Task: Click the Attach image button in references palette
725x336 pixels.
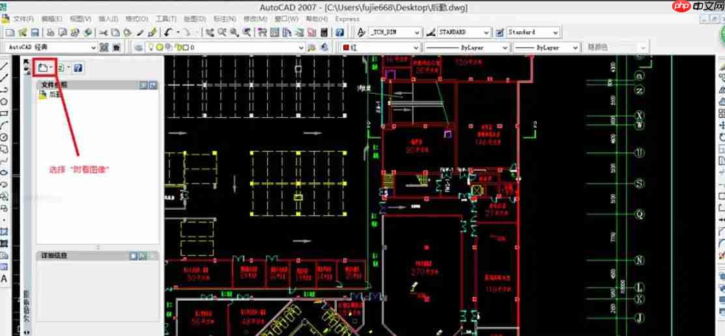Action: point(44,68)
